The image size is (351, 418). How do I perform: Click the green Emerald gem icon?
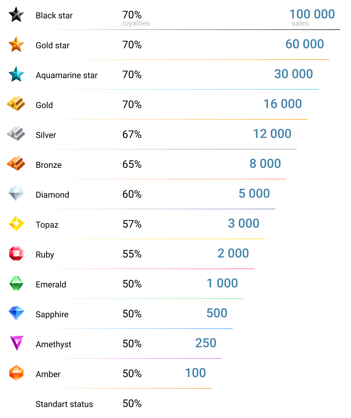click(16, 283)
